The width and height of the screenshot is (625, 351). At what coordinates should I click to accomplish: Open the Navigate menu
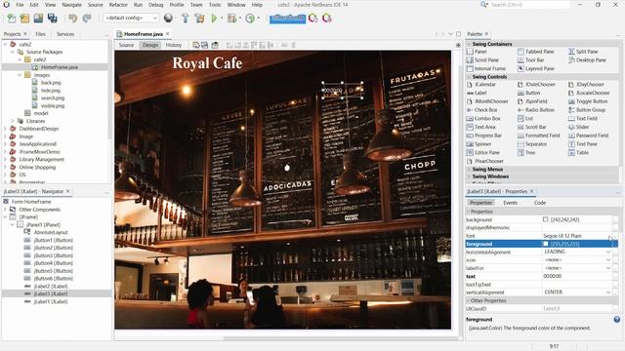click(x=71, y=5)
